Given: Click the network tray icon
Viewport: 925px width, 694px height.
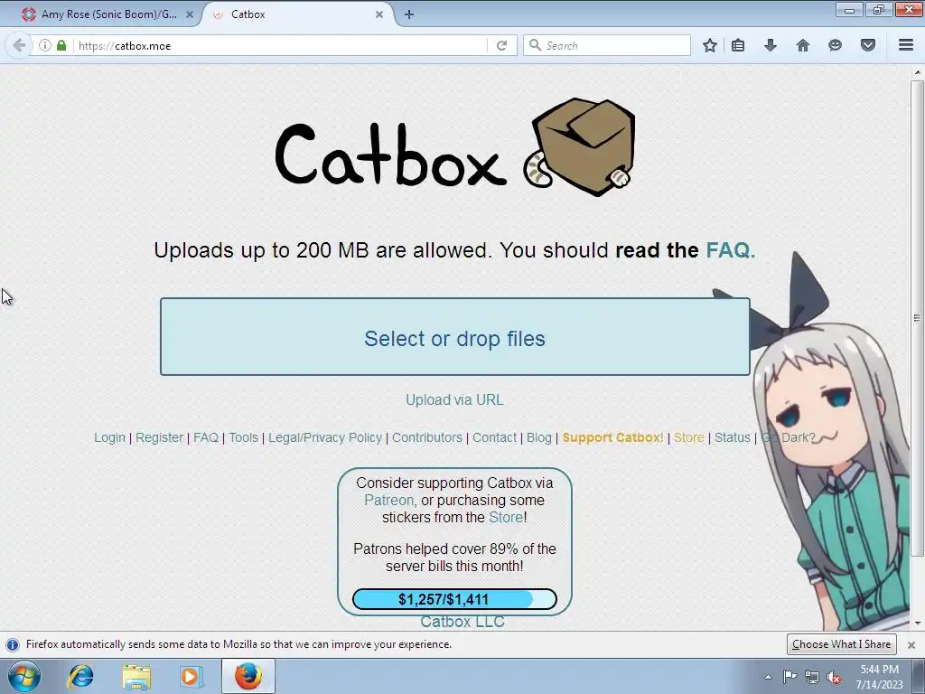Looking at the screenshot, I should click(x=812, y=677).
